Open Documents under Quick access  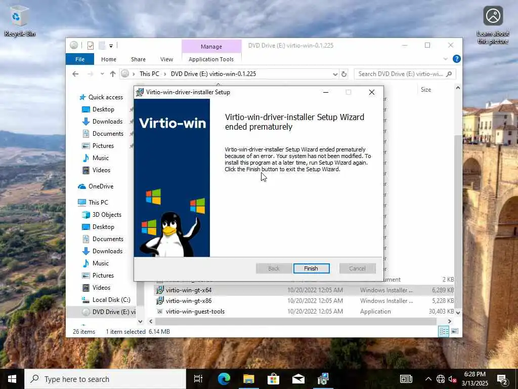(x=108, y=134)
